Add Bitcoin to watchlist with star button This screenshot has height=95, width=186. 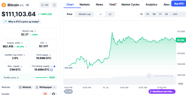click(x=44, y=5)
